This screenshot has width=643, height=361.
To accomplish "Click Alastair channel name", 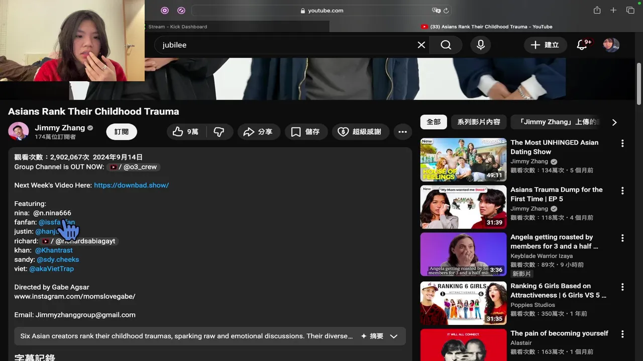I will 521,343.
